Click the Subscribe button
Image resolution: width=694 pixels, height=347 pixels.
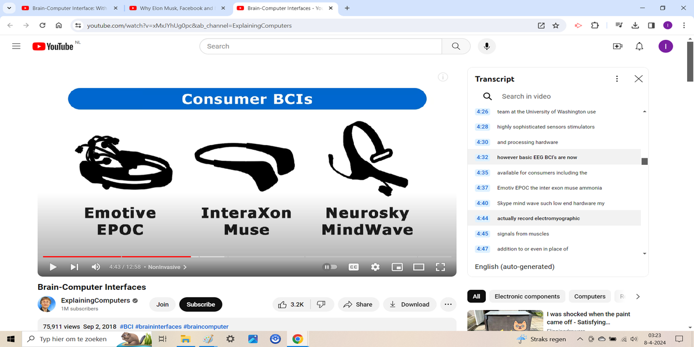[x=201, y=304]
